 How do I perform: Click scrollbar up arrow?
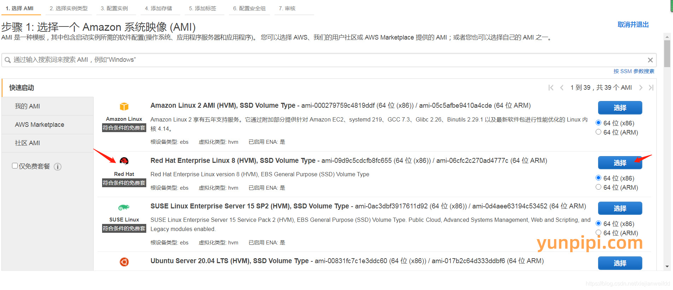coord(667,37)
